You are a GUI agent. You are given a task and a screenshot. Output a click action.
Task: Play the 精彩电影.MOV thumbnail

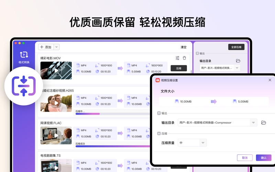(56, 71)
